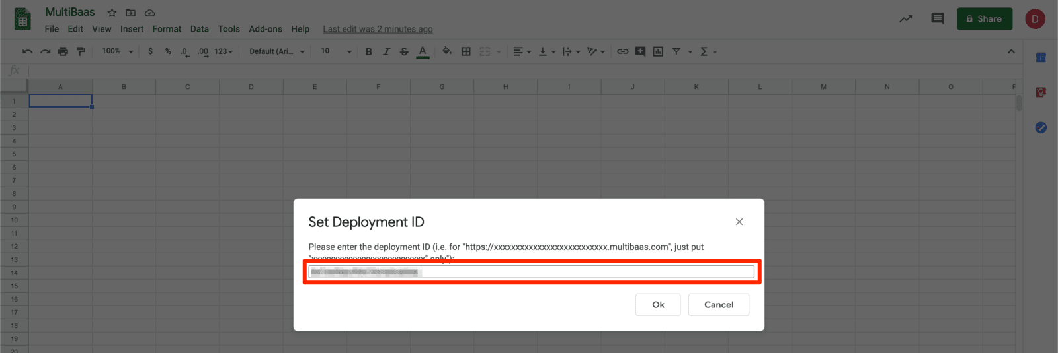The height and width of the screenshot is (353, 1058).
Task: Click the Cancel button in dialog
Action: (x=719, y=304)
